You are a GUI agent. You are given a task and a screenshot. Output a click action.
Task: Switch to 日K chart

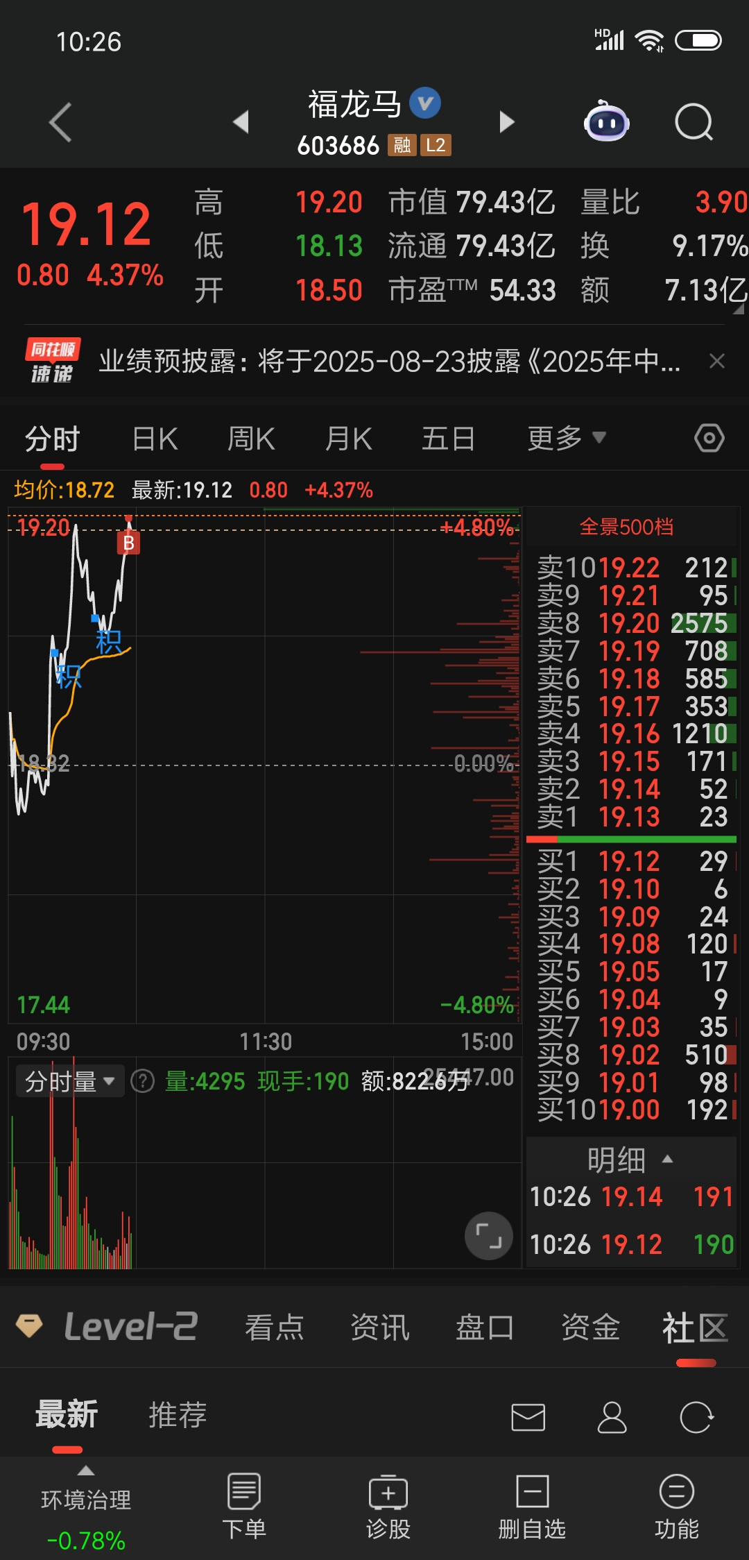155,439
